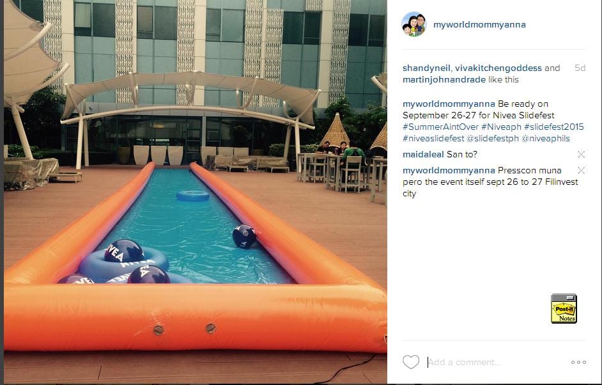602x385 pixels.
Task: Click the #niveaslidefest hashtag
Action: coord(433,138)
